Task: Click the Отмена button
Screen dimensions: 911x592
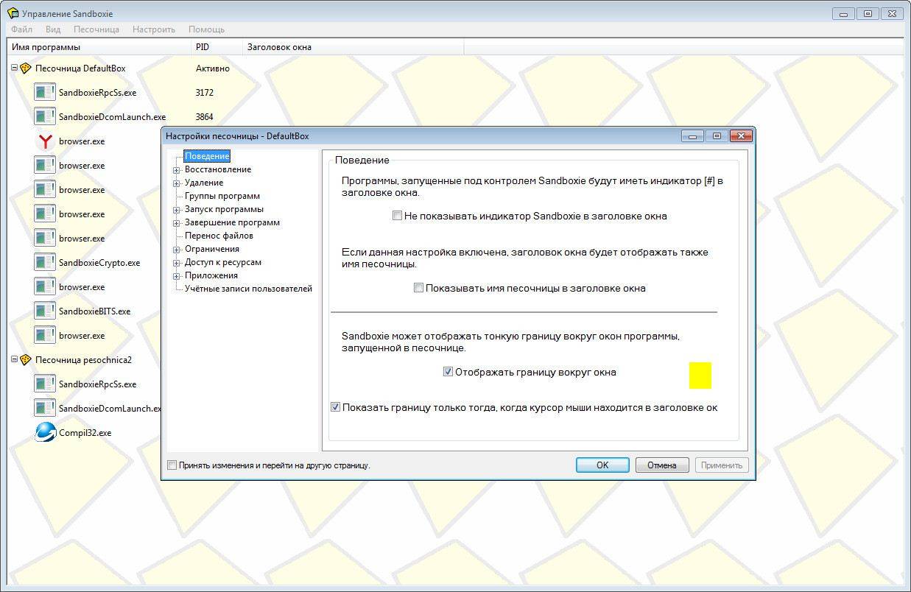Action: pos(662,465)
